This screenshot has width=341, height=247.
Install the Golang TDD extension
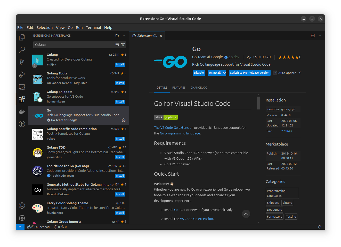tap(120, 157)
